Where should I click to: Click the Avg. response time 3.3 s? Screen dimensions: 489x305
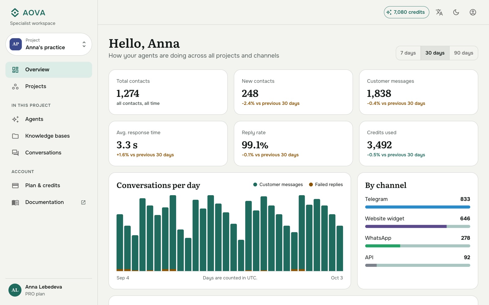(127, 145)
